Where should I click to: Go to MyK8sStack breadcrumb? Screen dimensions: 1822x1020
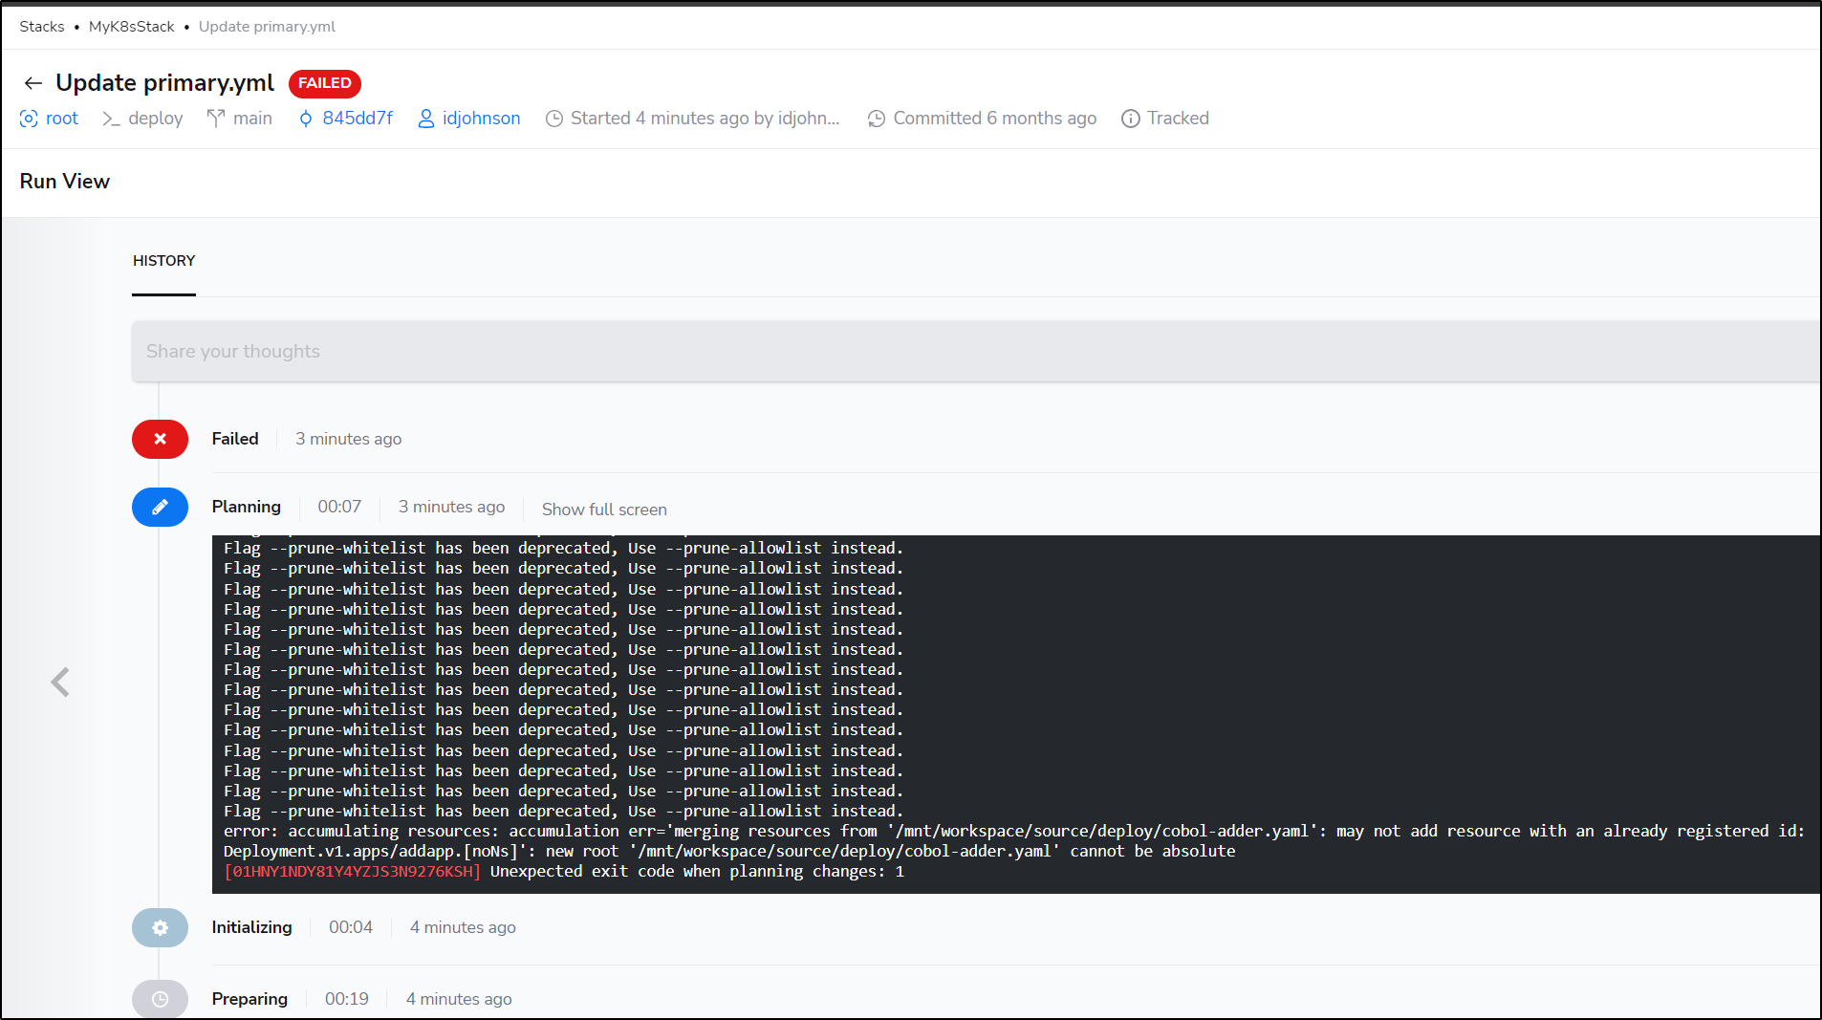pyautogui.click(x=132, y=27)
